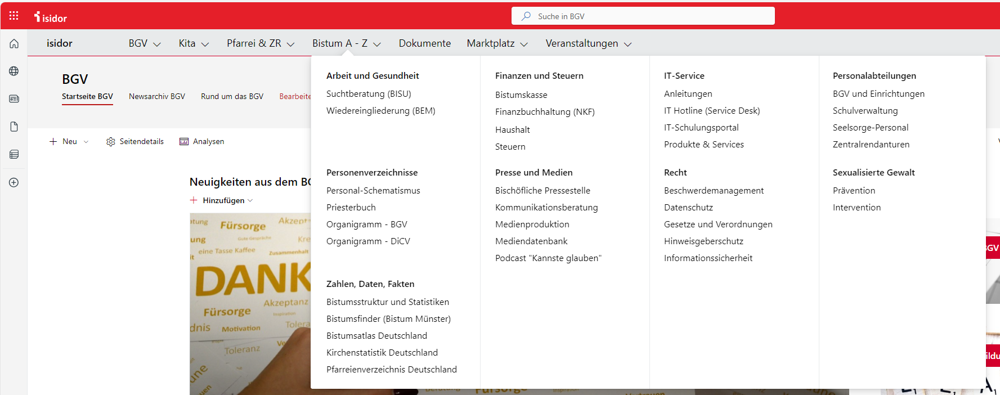The height and width of the screenshot is (395, 1000).
Task: Click the Analysen chart icon
Action: click(184, 142)
